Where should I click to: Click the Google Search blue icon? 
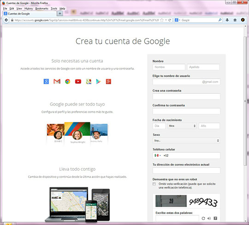[46, 81]
